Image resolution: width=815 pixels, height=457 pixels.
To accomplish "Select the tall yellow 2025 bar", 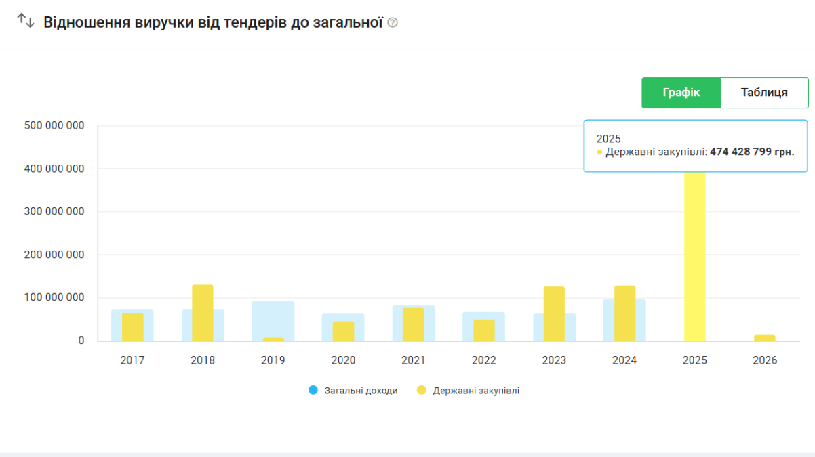I will (694, 257).
